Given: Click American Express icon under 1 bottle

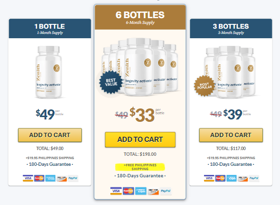Looking at the screenshot, I should (50, 178).
